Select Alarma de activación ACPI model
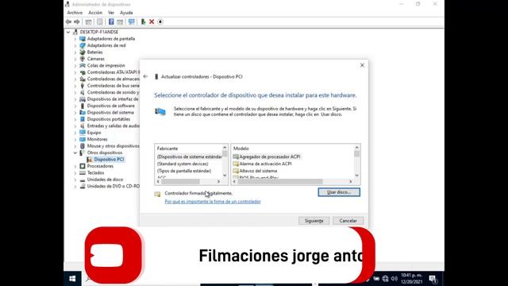 point(265,164)
